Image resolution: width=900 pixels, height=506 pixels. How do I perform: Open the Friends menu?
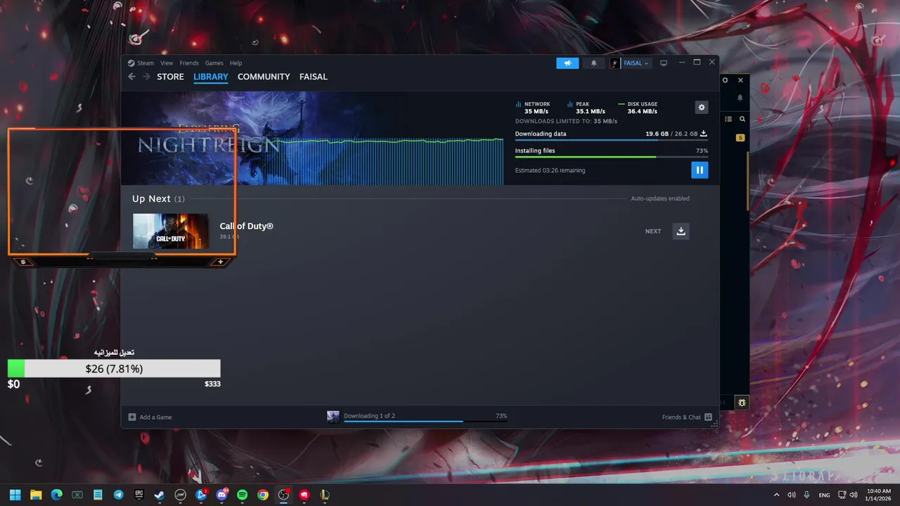(x=189, y=63)
